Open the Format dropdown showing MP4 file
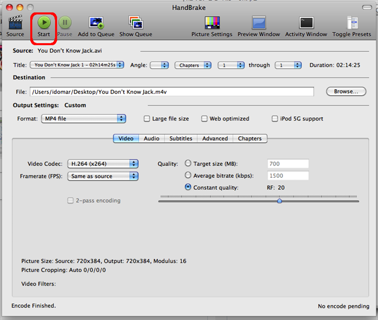The width and height of the screenshot is (378, 320). (x=83, y=119)
